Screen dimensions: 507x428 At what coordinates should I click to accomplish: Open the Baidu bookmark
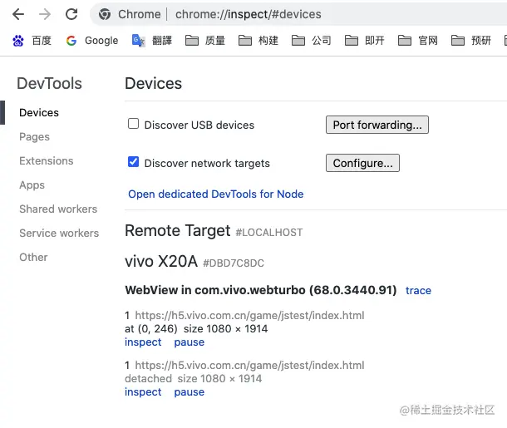point(32,41)
